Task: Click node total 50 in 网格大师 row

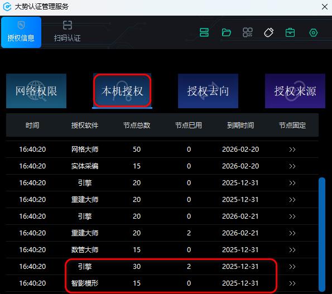Action: point(137,150)
